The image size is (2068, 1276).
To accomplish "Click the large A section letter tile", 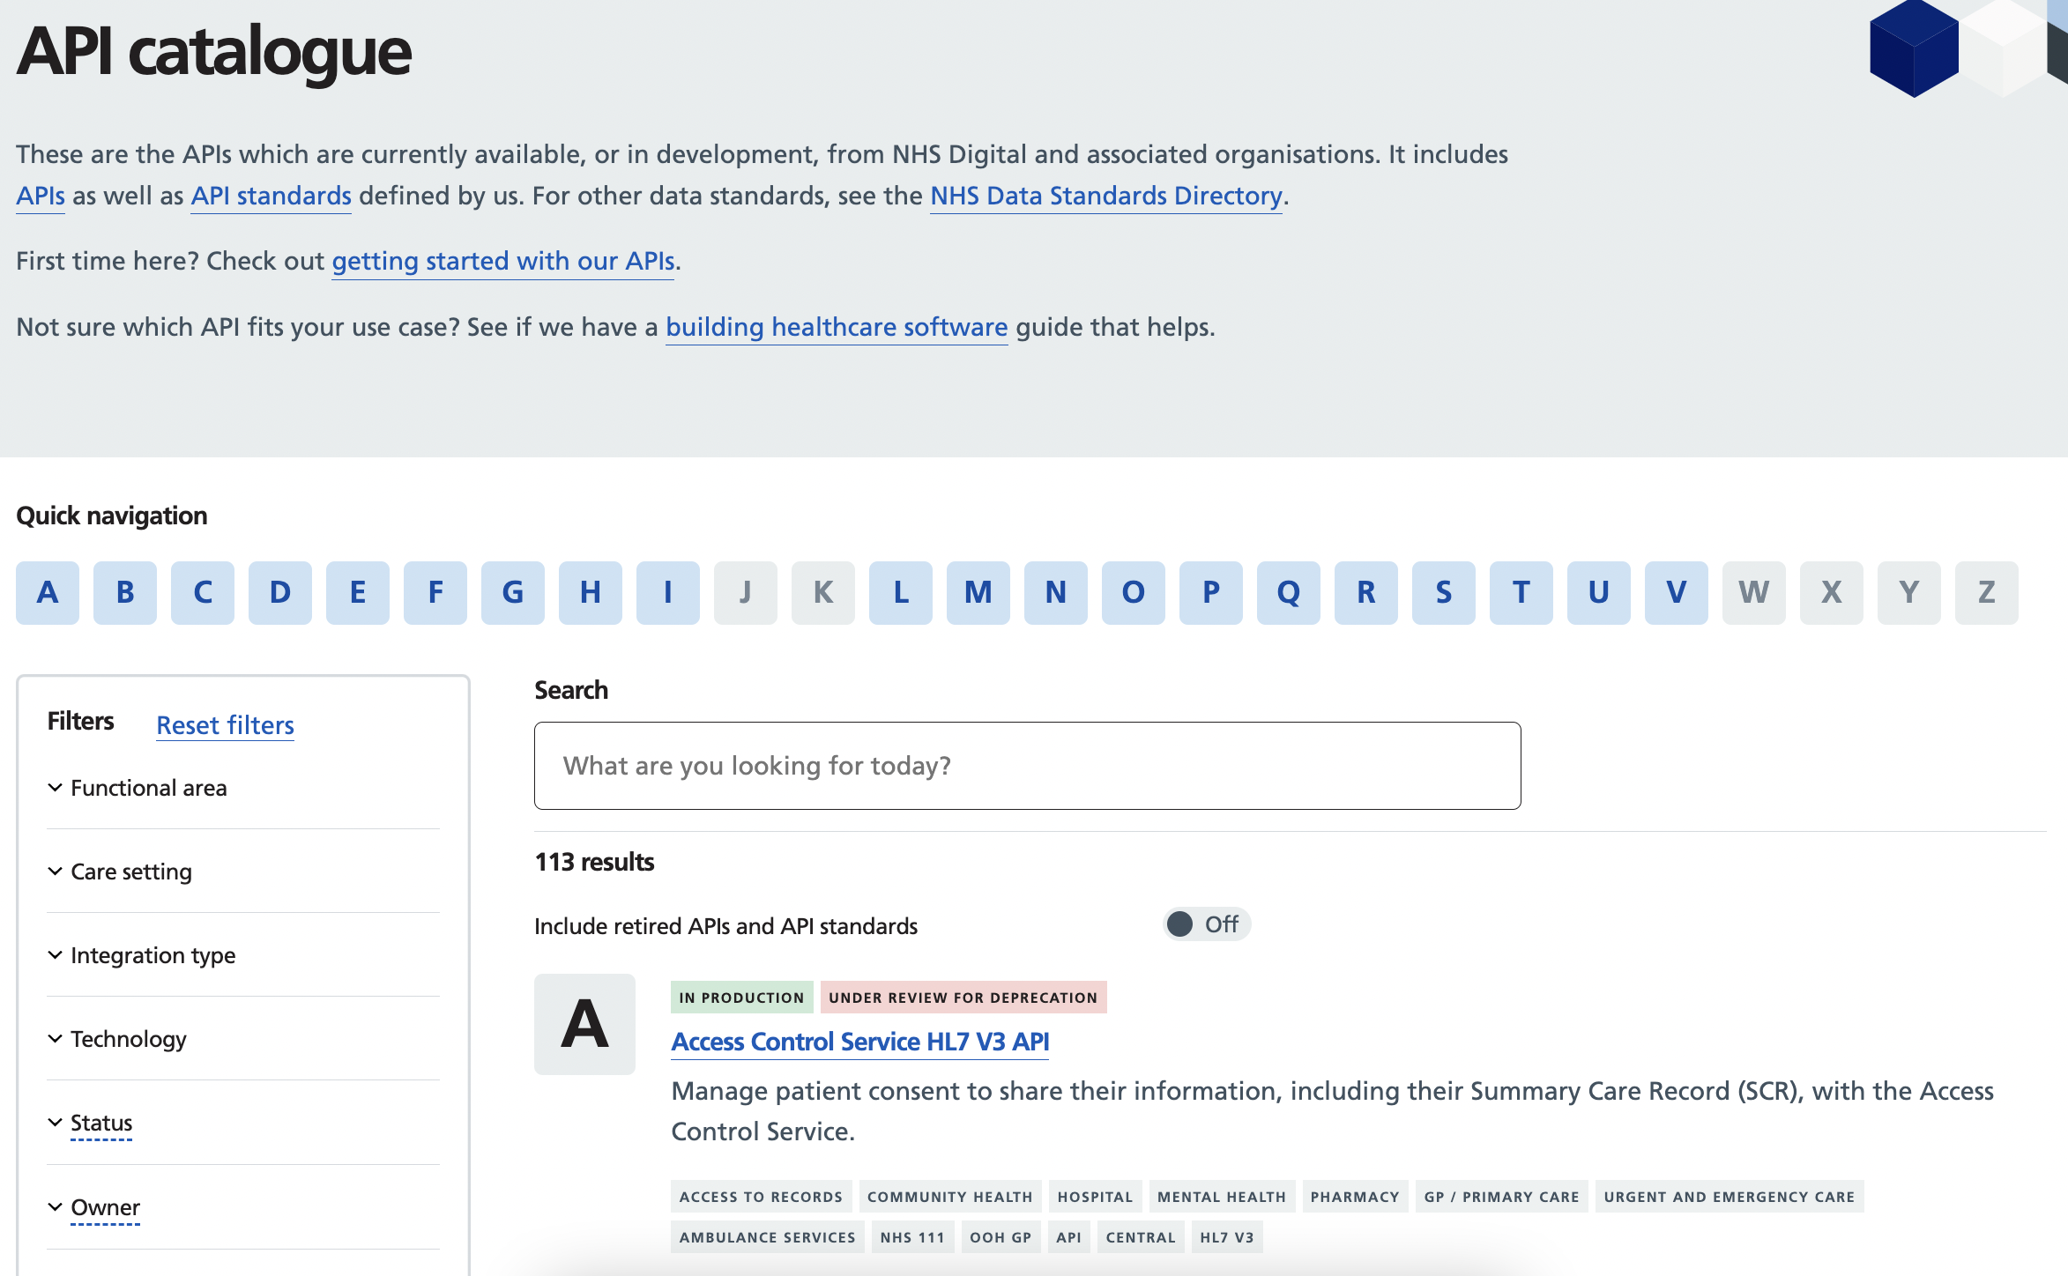I will [x=584, y=1024].
